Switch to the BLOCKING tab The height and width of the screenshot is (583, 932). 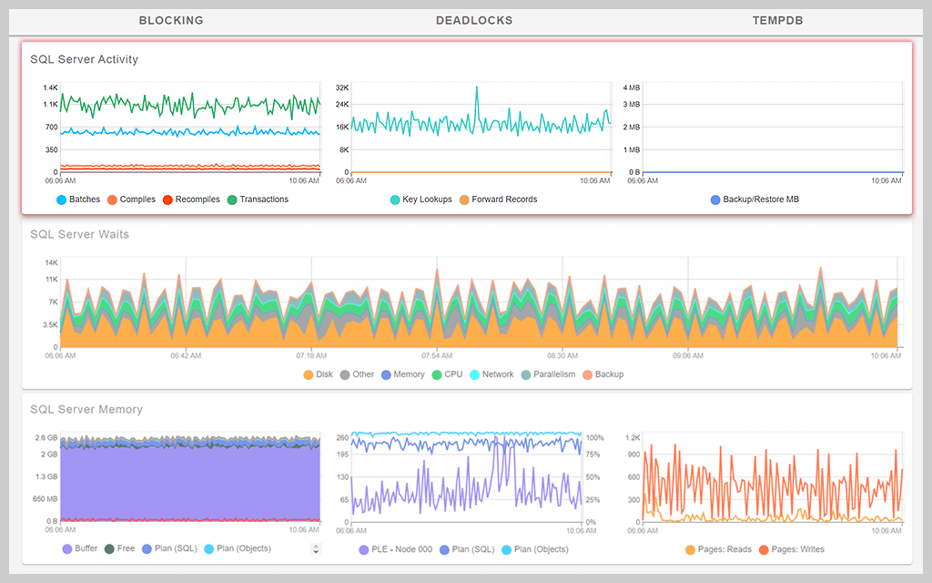(x=170, y=20)
